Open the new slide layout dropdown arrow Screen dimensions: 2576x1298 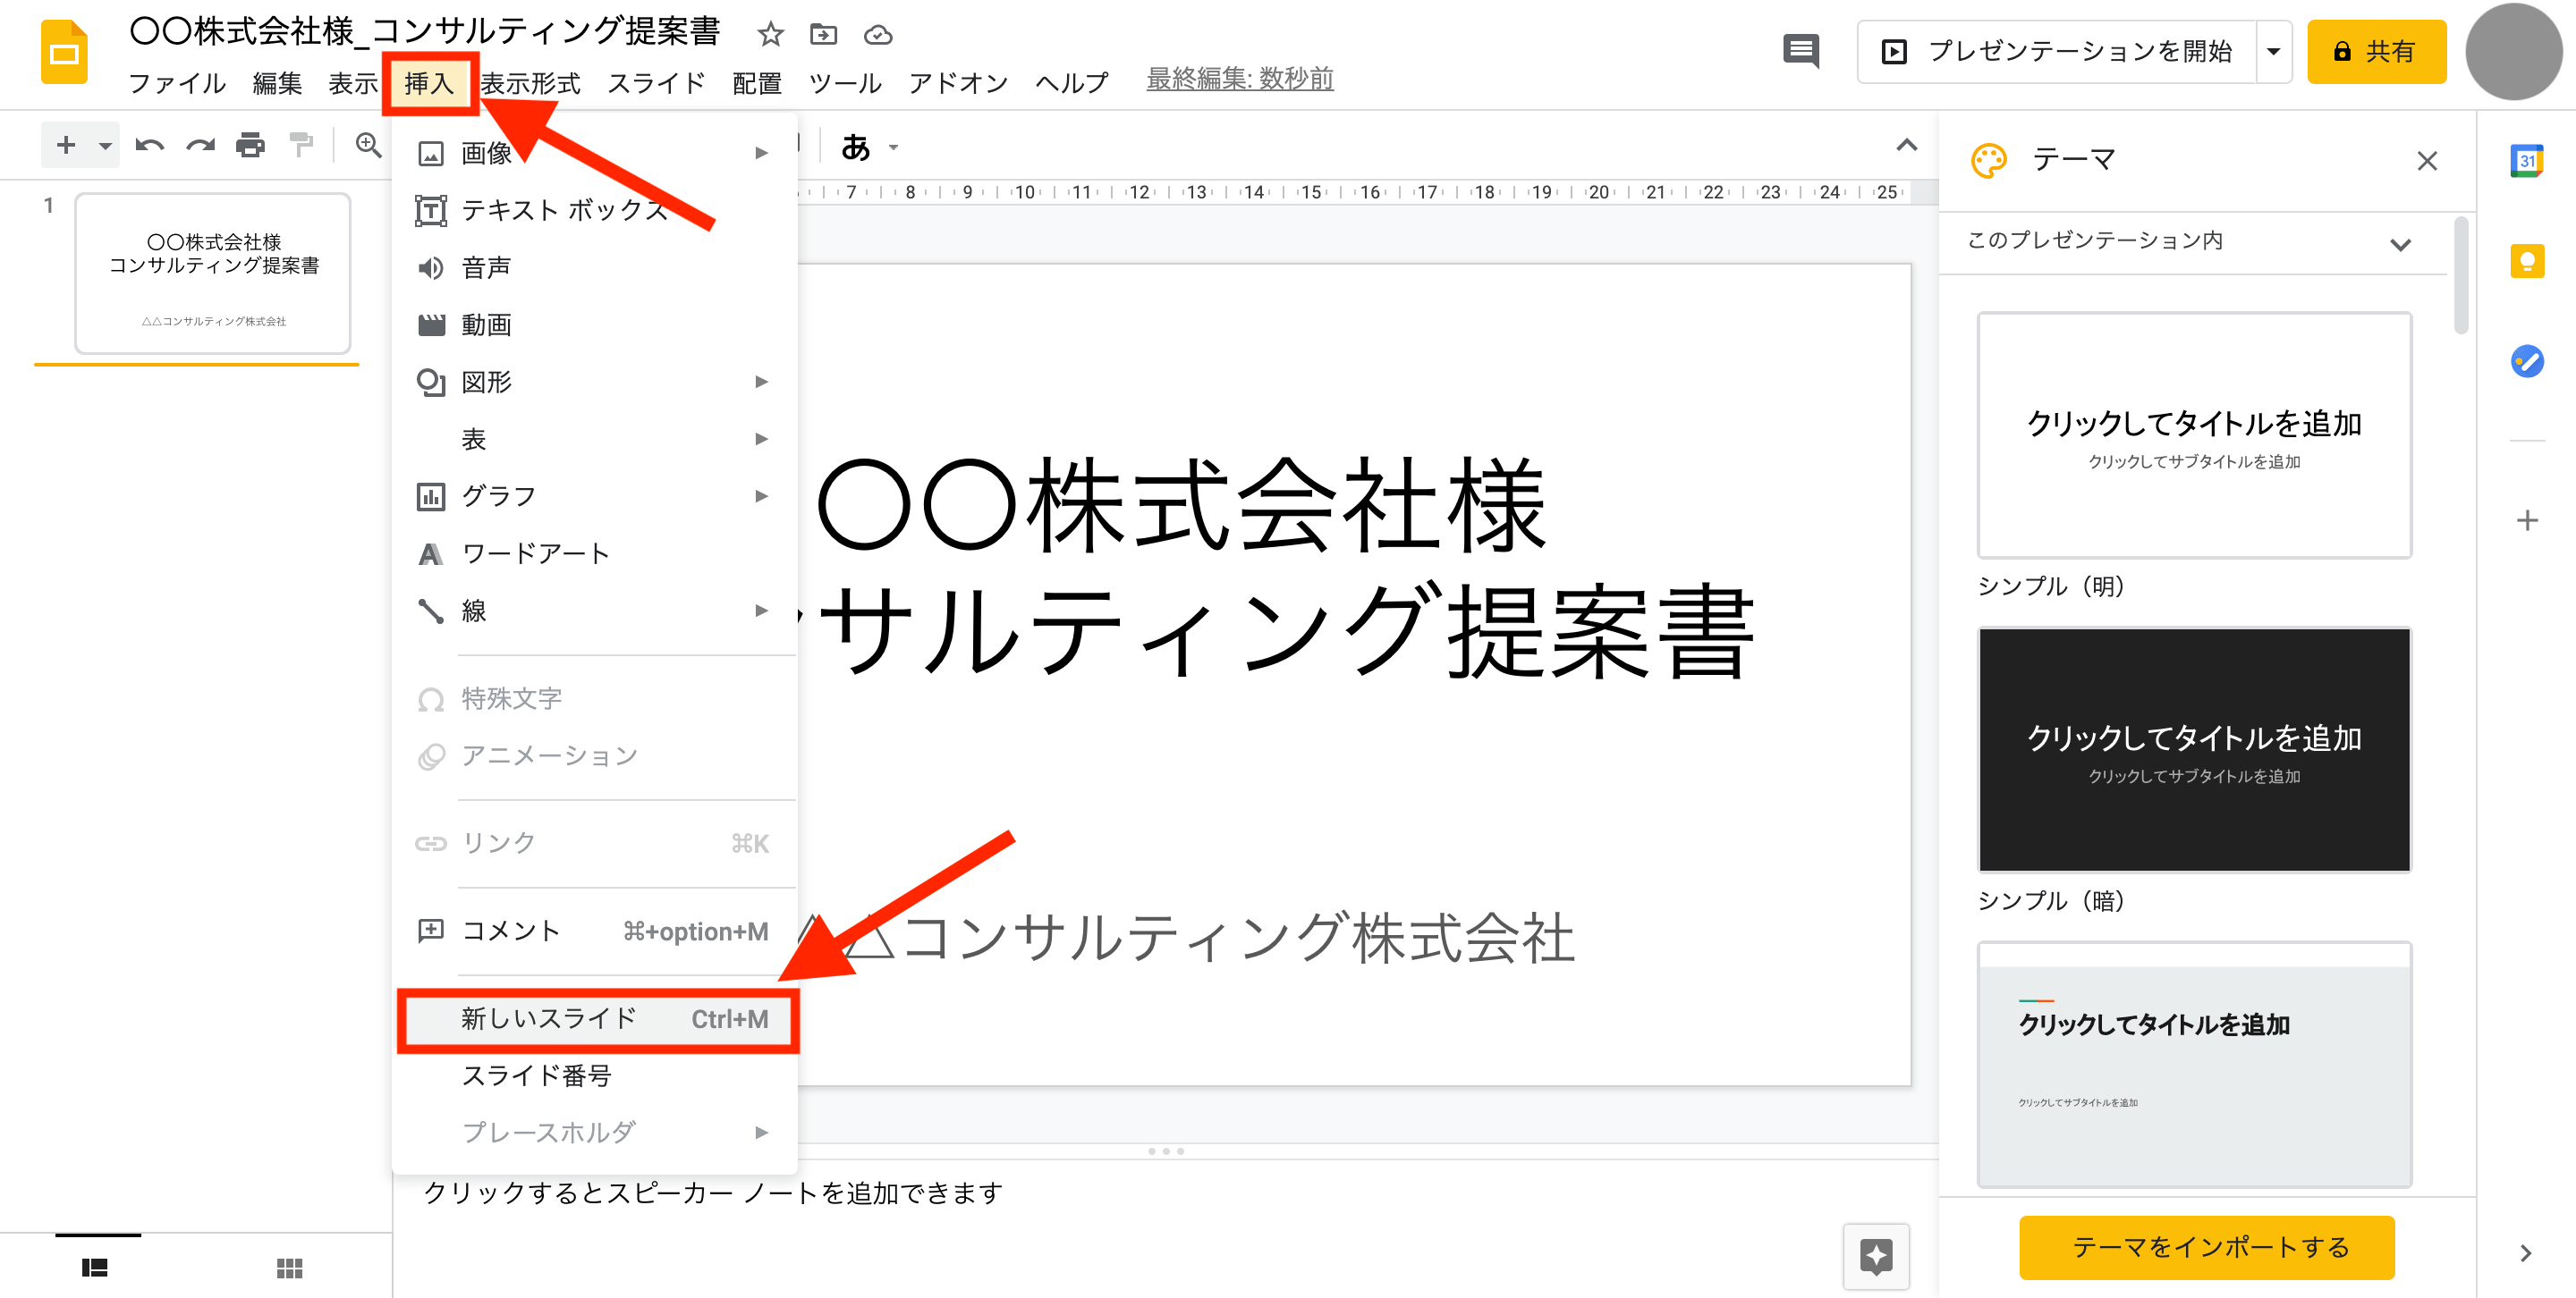pos(104,147)
